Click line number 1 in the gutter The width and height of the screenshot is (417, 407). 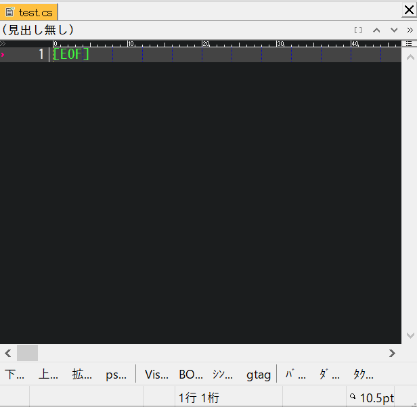[41, 54]
